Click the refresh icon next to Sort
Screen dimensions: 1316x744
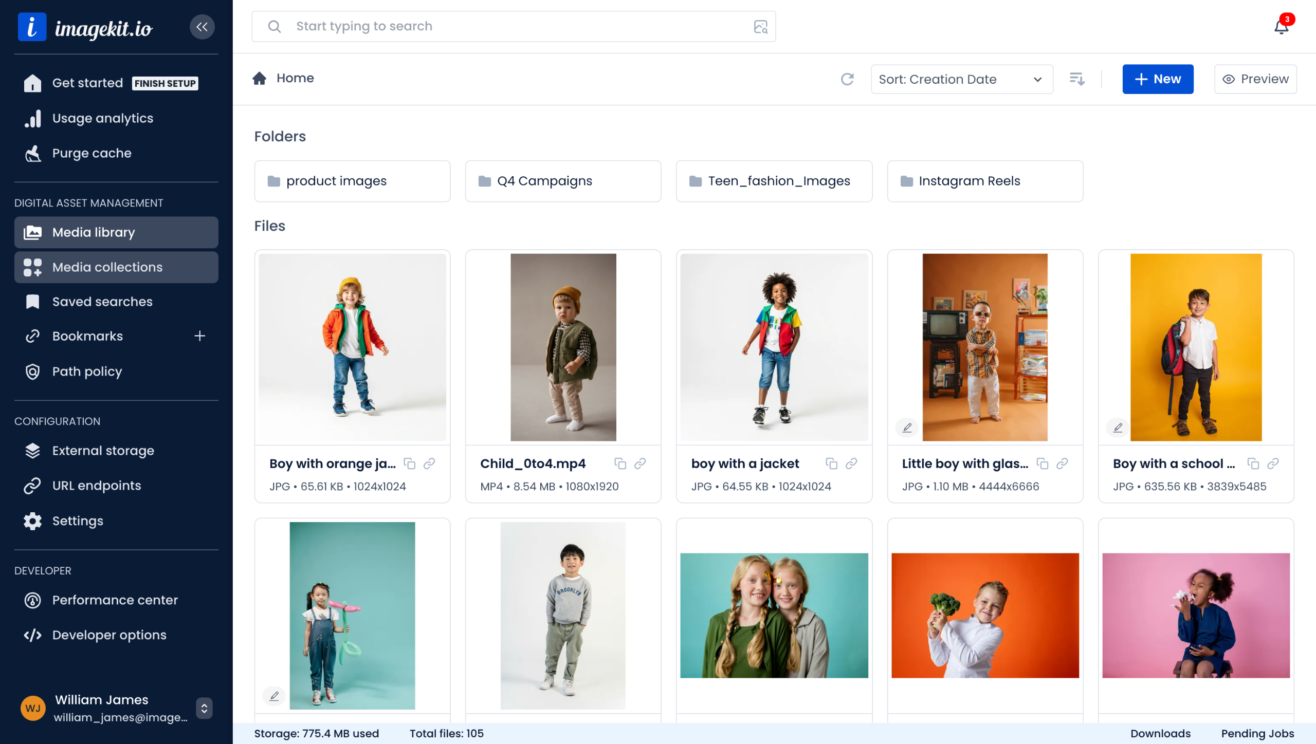click(x=847, y=79)
